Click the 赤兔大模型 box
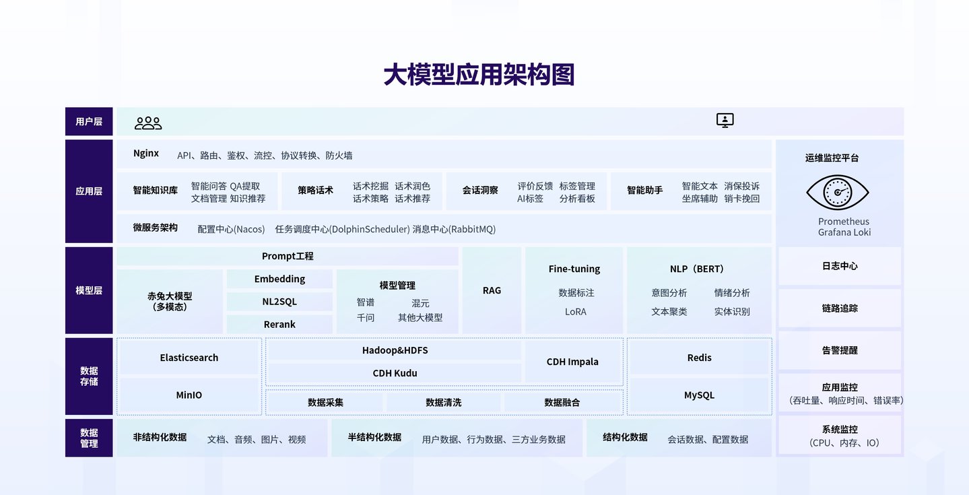 170,302
